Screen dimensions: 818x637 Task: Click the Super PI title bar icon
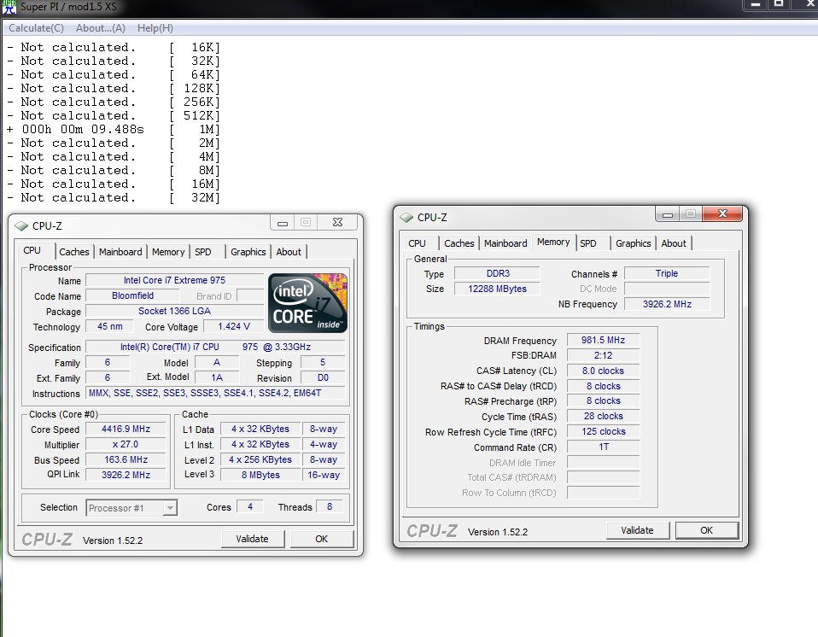point(9,7)
